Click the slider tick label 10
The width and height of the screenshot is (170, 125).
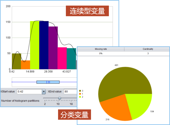pyautogui.click(x=58, y=104)
